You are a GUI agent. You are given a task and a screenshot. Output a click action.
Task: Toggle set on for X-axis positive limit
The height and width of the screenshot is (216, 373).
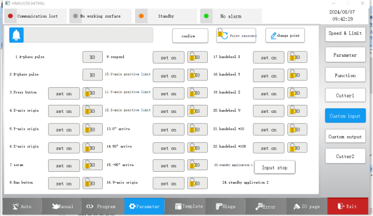coord(169,75)
